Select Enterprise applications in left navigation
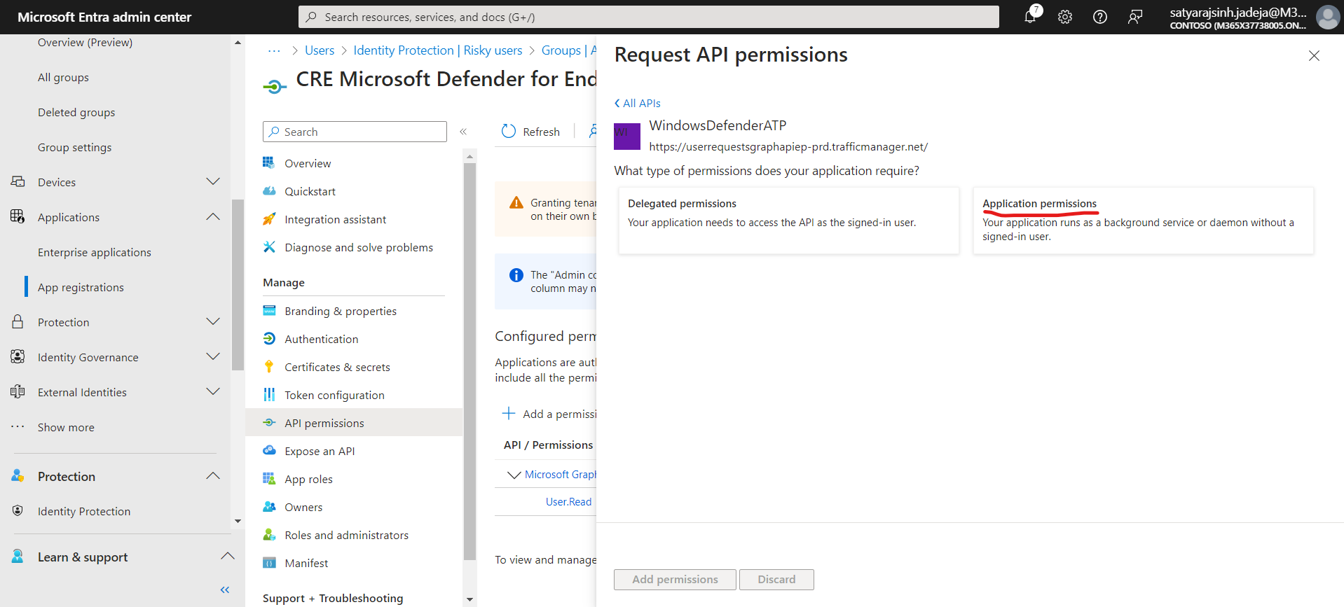This screenshot has width=1344, height=607. coord(95,252)
